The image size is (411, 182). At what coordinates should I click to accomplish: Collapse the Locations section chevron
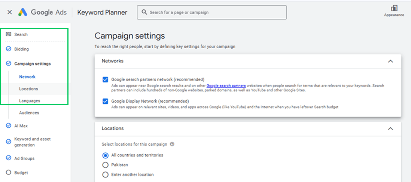pos(390,128)
